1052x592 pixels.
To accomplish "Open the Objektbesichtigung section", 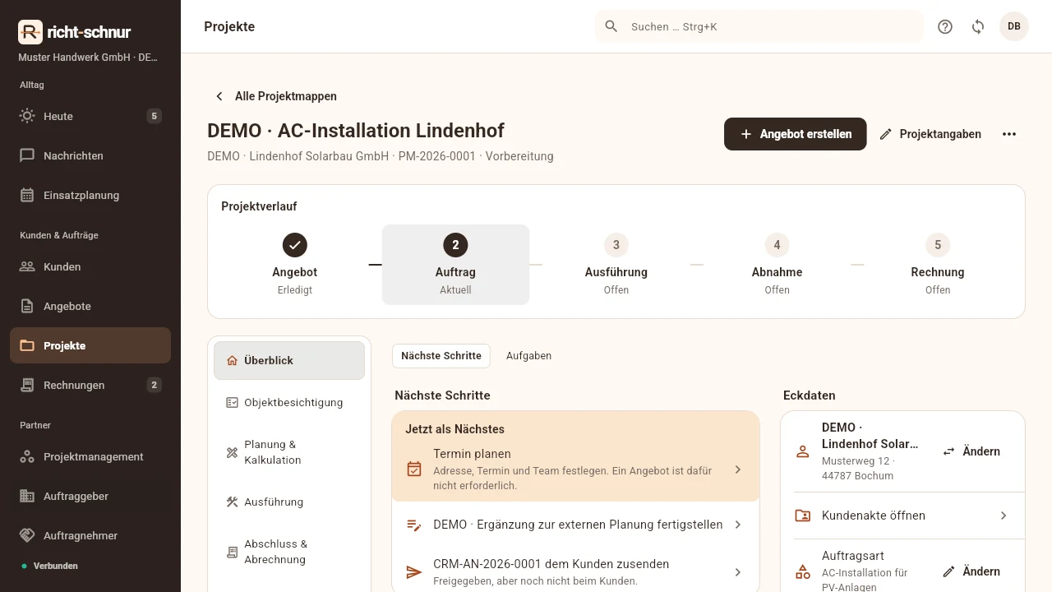I will click(289, 402).
